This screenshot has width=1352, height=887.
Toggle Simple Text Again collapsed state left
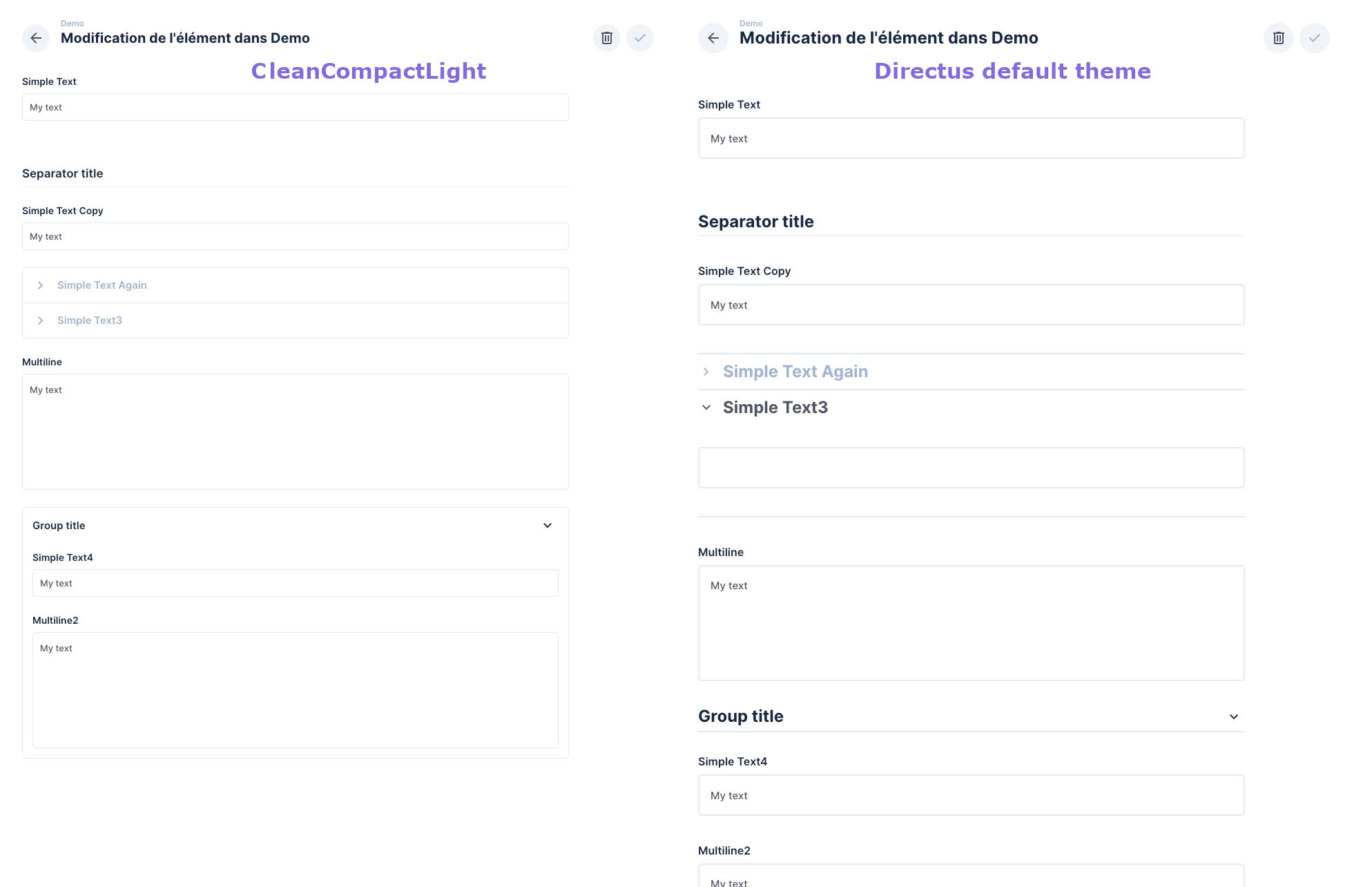tap(41, 285)
